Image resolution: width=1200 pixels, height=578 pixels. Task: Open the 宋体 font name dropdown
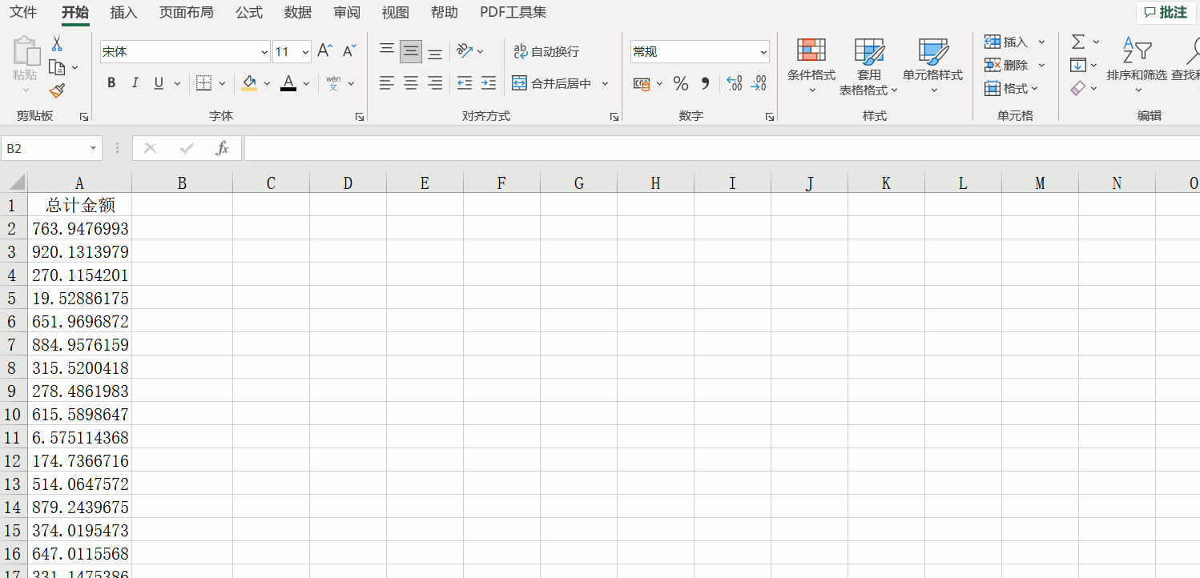click(x=264, y=51)
